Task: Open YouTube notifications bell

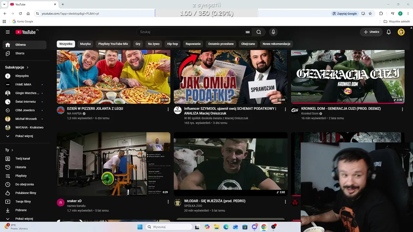Action: 389,32
